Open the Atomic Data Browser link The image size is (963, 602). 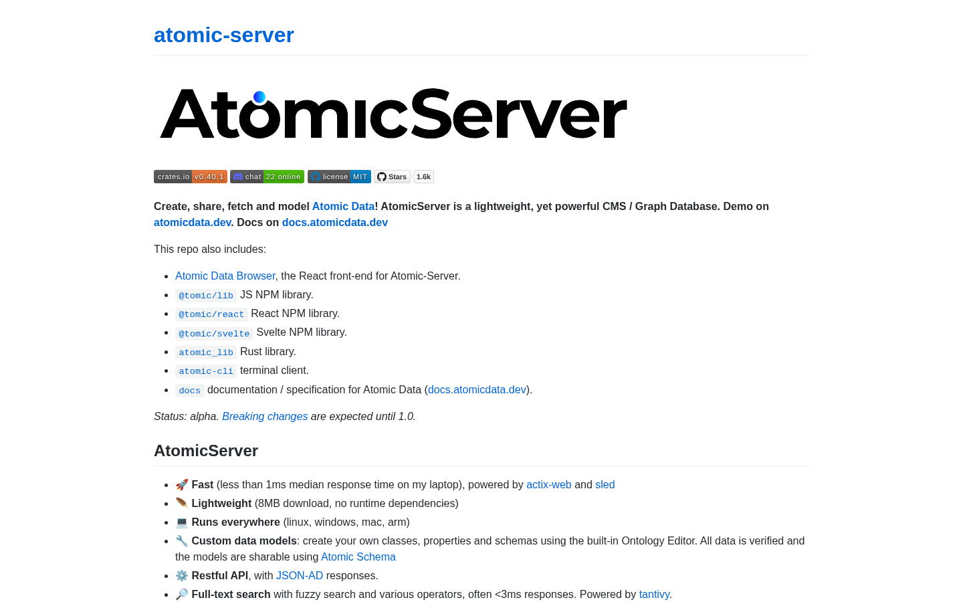pyautogui.click(x=225, y=276)
